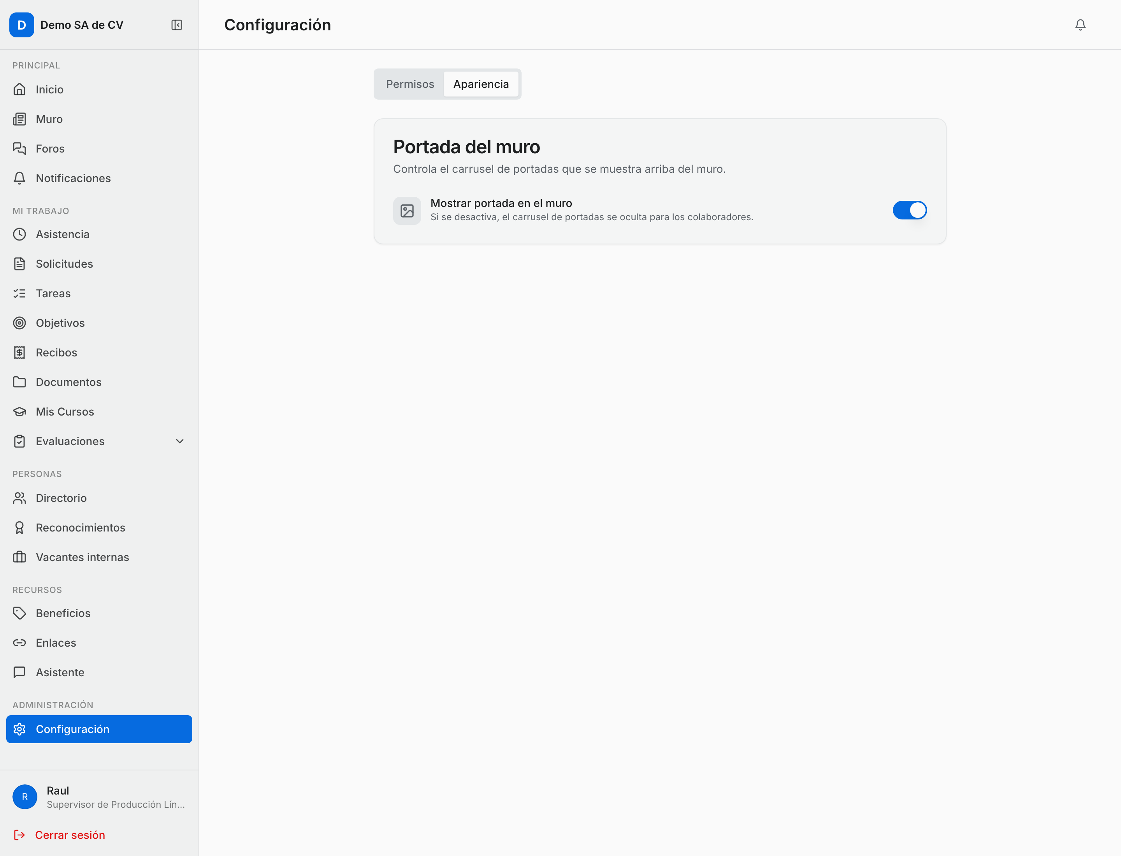The height and width of the screenshot is (856, 1121).
Task: Go to Tareas page
Action: 99,293
